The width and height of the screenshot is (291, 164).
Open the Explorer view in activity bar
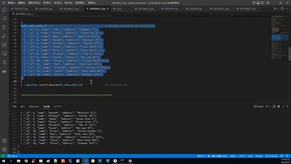4,10
